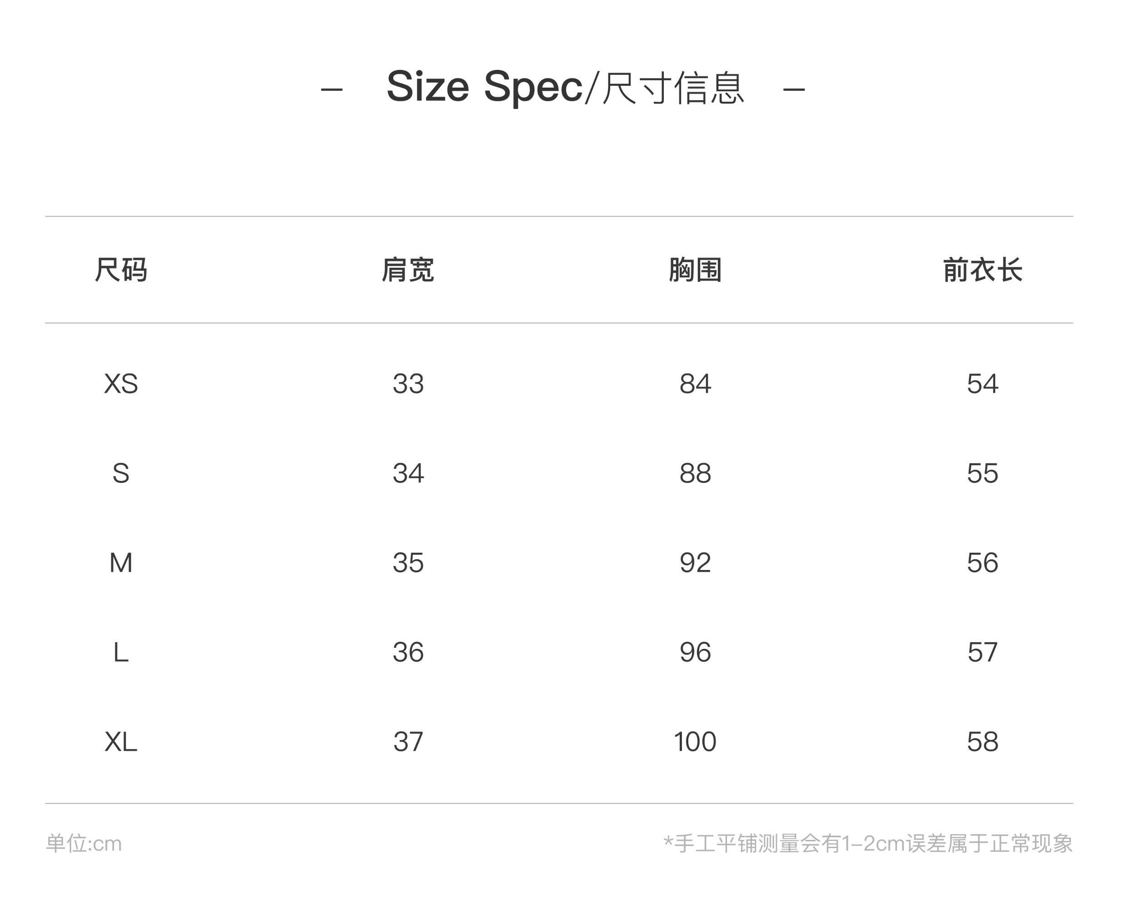Image resolution: width=1126 pixels, height=913 pixels.
Task: Select the L size row label
Action: (121, 653)
